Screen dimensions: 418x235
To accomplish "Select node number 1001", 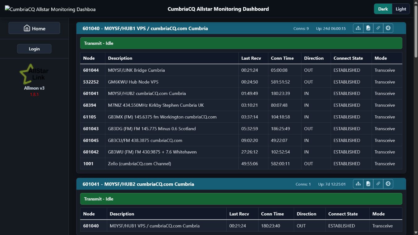I will coord(88,164).
